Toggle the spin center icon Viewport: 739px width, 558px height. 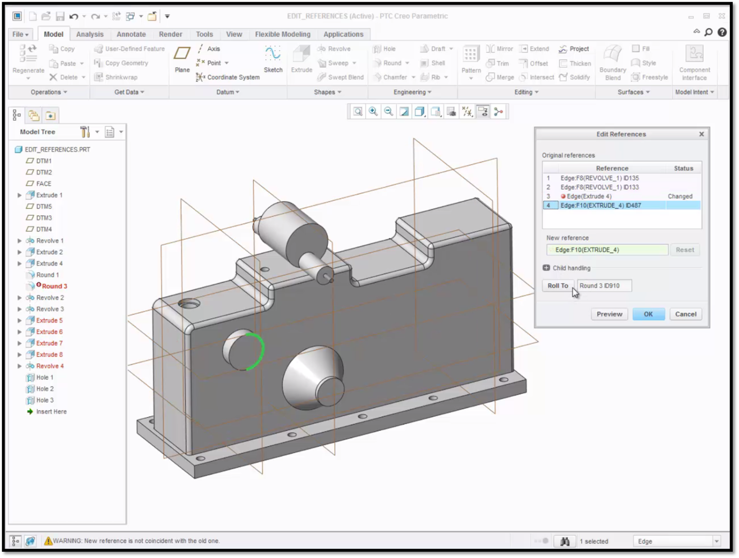(499, 112)
